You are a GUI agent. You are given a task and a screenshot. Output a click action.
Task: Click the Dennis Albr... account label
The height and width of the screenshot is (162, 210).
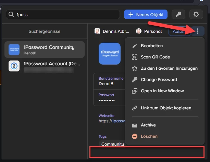(x=116, y=31)
